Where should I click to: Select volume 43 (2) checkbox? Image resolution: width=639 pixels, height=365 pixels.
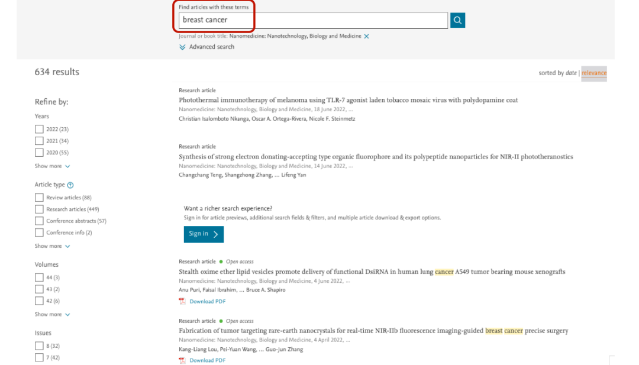tap(39, 289)
